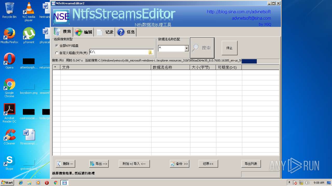The width and height of the screenshot is (332, 186).
Task: Open Mozilla Firefox desktop icon
Action: pos(9,36)
